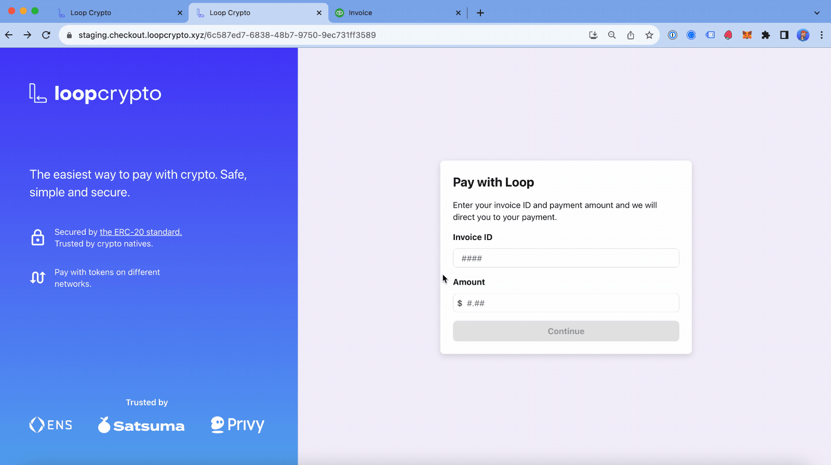Share this page via the share icon
The height and width of the screenshot is (465, 831).
(631, 35)
